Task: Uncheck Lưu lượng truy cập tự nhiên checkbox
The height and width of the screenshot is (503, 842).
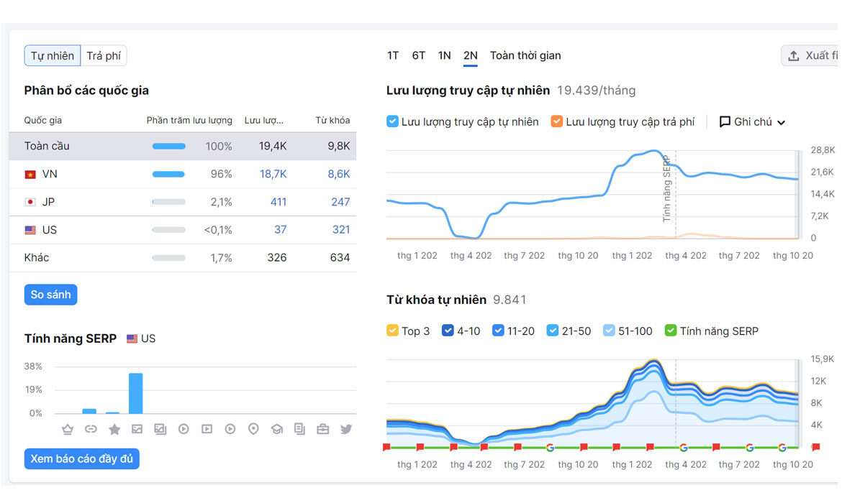Action: (392, 121)
